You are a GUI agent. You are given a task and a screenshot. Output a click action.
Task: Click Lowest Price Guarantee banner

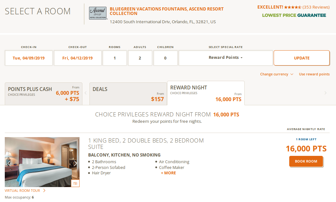pos(294,15)
